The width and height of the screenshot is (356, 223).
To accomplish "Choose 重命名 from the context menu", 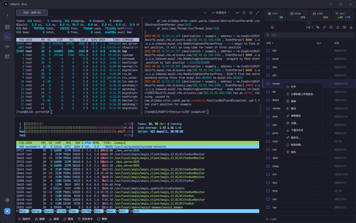I will pyautogui.click(x=295, y=138).
